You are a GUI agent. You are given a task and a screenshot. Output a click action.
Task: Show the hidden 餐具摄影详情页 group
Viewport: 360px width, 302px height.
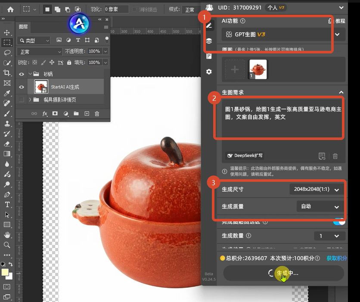[x=22, y=100]
